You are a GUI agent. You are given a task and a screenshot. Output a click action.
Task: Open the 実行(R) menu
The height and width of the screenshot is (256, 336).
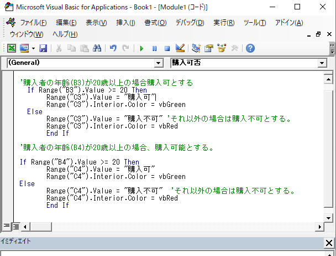224,23
